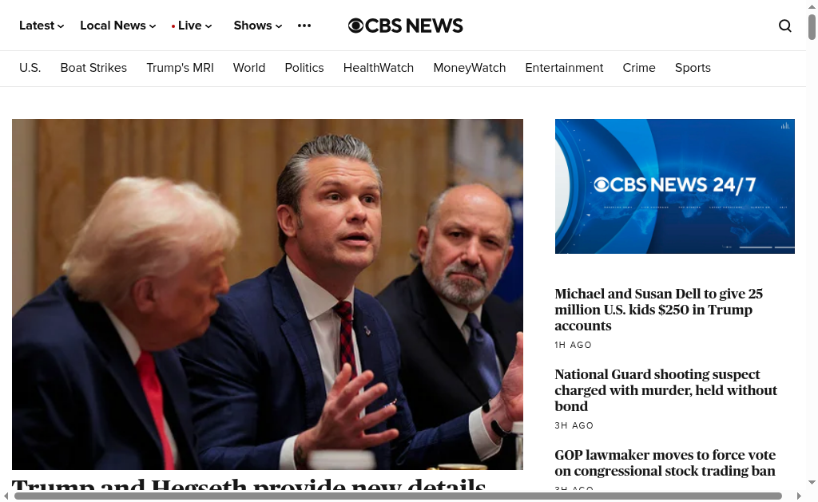Screen dimensions: 818x502
Task: Click the vertical scrollbar down arrow
Action: pos(812,482)
